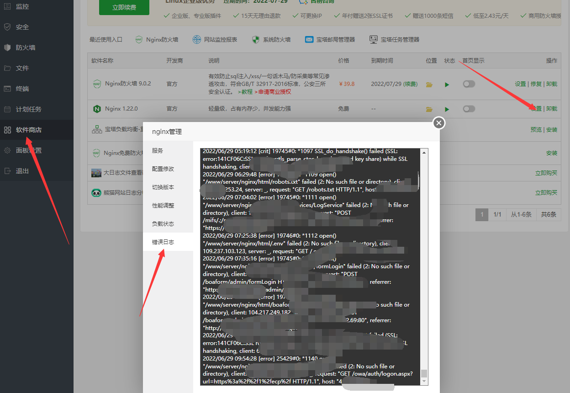Open folder location for Nginx防火墙 9.0.2

pyautogui.click(x=429, y=85)
